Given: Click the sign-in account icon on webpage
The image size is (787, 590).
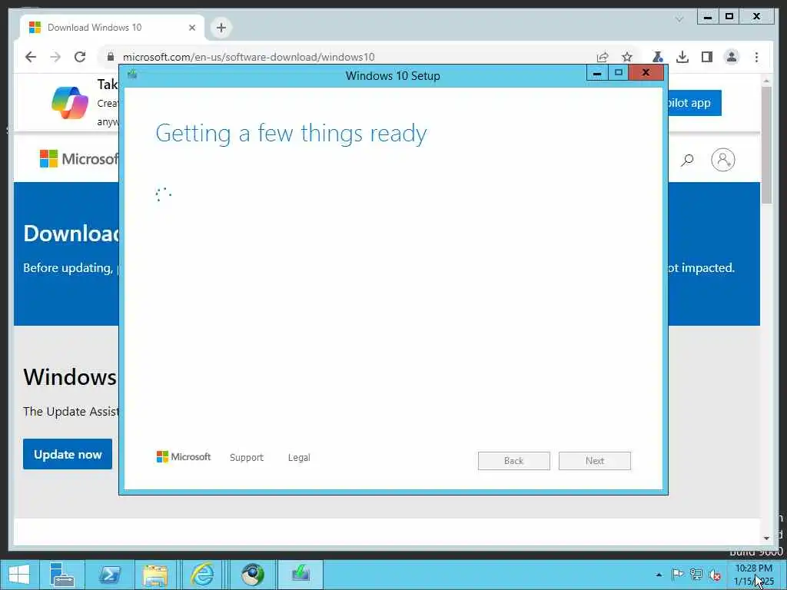Looking at the screenshot, I should (722, 160).
